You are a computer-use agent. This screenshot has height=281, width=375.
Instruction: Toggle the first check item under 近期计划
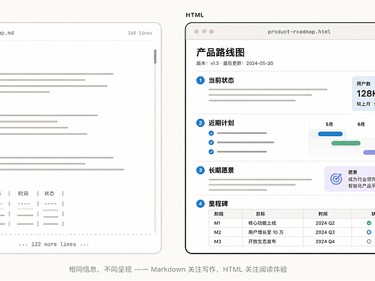[x=211, y=133]
